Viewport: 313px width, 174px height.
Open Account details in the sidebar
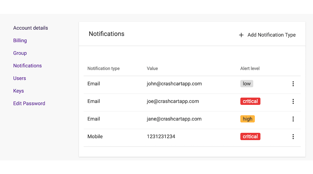(31, 28)
